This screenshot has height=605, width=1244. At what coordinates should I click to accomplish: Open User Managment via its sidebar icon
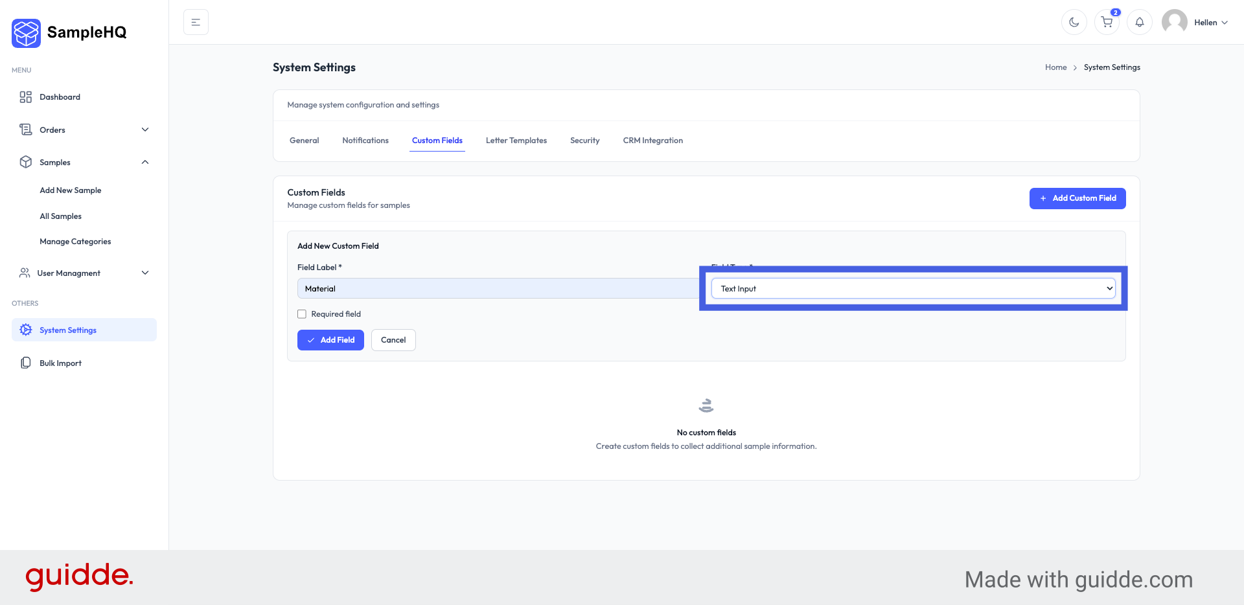(25, 273)
